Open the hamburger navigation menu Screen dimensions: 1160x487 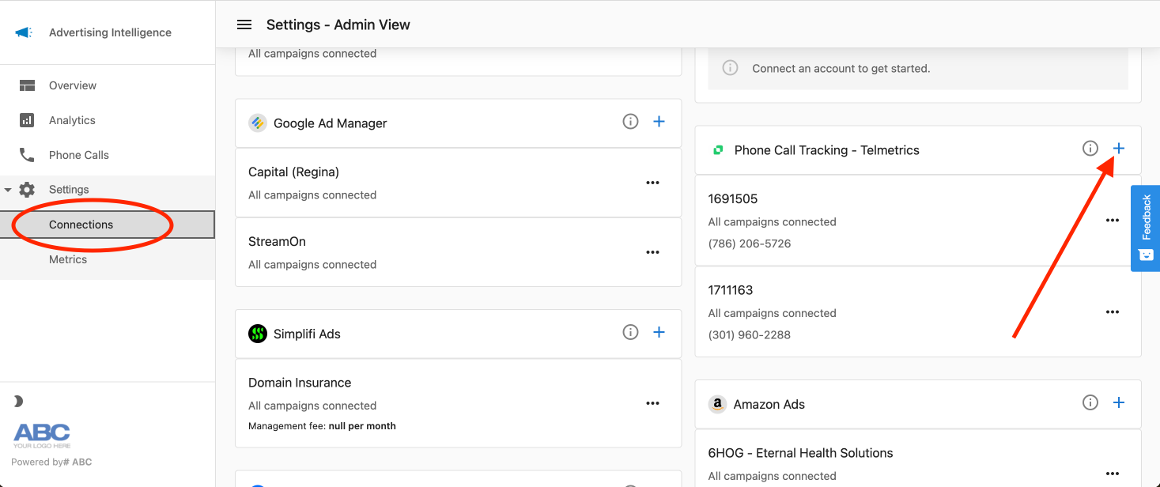pyautogui.click(x=244, y=25)
